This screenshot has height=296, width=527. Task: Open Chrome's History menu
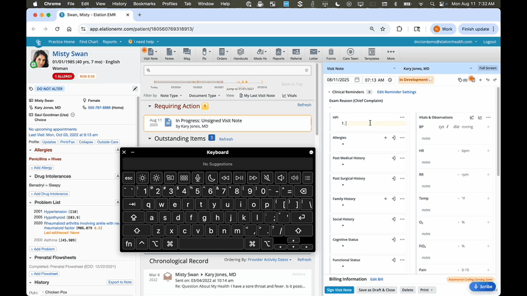(119, 4)
